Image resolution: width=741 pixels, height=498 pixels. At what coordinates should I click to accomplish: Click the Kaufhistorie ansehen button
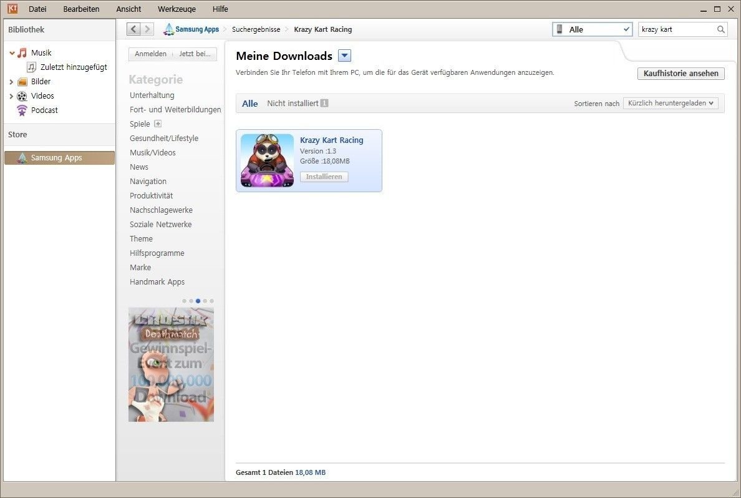pos(681,73)
